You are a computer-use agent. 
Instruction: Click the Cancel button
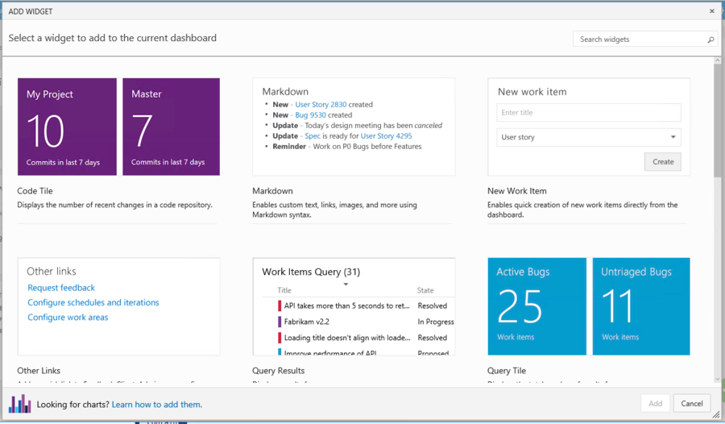point(692,404)
